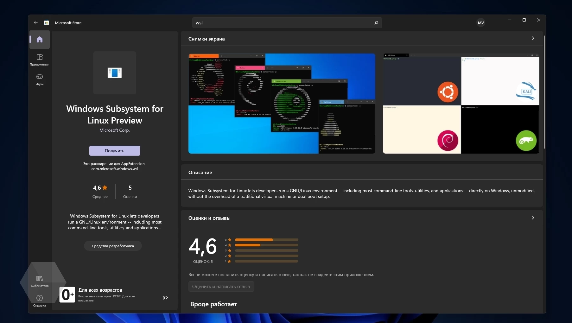
Task: Open the Игры section
Action: coord(40,79)
